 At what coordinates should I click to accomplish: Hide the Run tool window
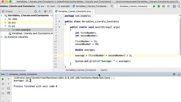tap(179, 74)
